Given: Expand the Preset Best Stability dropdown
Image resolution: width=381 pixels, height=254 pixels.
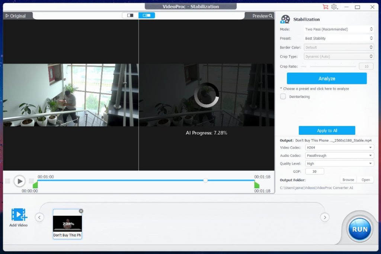Looking at the screenshot, I should [339, 38].
